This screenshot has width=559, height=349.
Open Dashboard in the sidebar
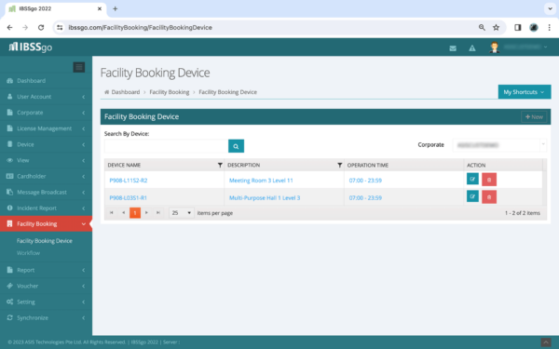(46, 80)
